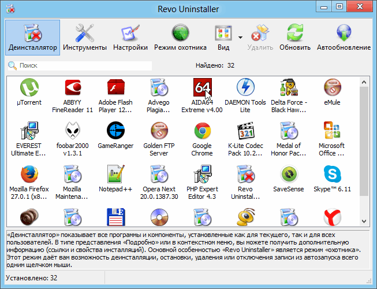The width and height of the screenshot is (377, 289).
Task: Open Автообновление auto-update
Action: (344, 38)
